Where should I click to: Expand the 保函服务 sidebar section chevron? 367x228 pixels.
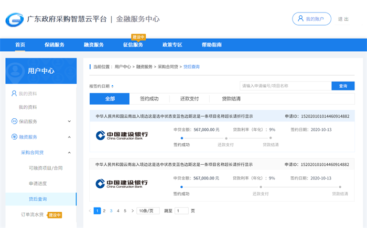(69, 121)
